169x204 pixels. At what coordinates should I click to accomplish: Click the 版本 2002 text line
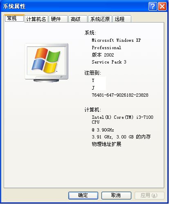click(103, 55)
